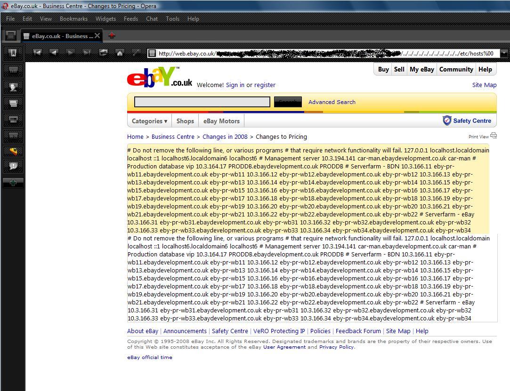Click the Opera icon in the title bar

5,6
